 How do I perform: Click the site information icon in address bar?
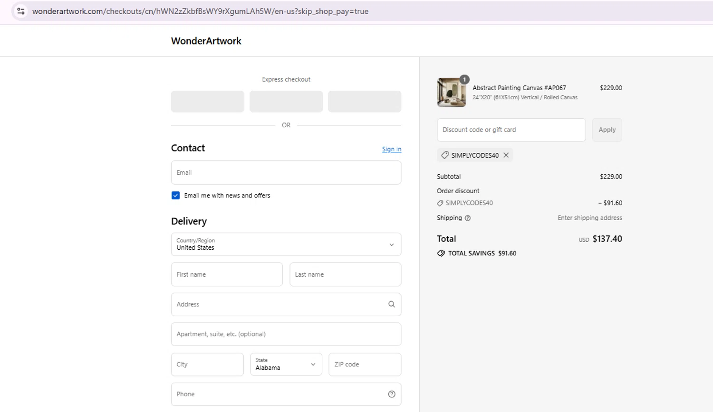[x=21, y=11]
